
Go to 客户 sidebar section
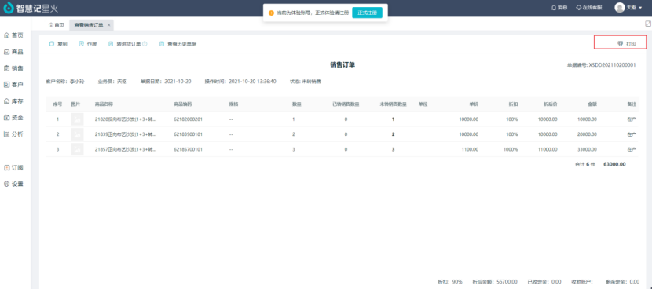13,85
